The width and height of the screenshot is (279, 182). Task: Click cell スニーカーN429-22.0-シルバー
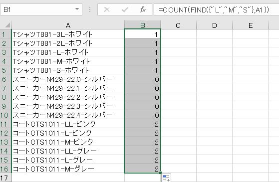[x=68, y=79]
